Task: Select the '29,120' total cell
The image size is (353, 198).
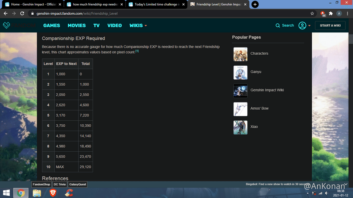Action: click(x=85, y=167)
